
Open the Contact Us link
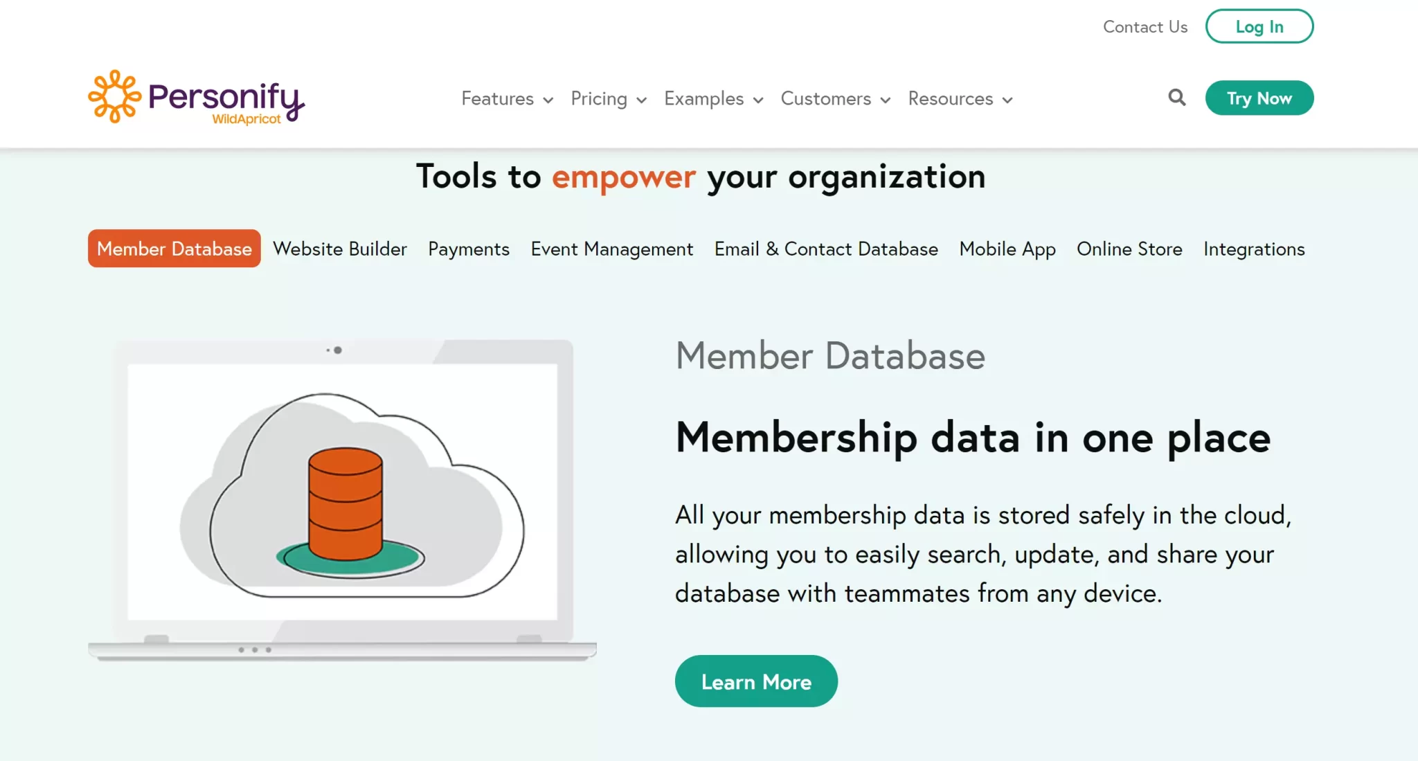(x=1145, y=26)
